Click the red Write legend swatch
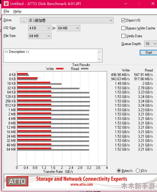The image size is (157, 192). tap(60, 69)
